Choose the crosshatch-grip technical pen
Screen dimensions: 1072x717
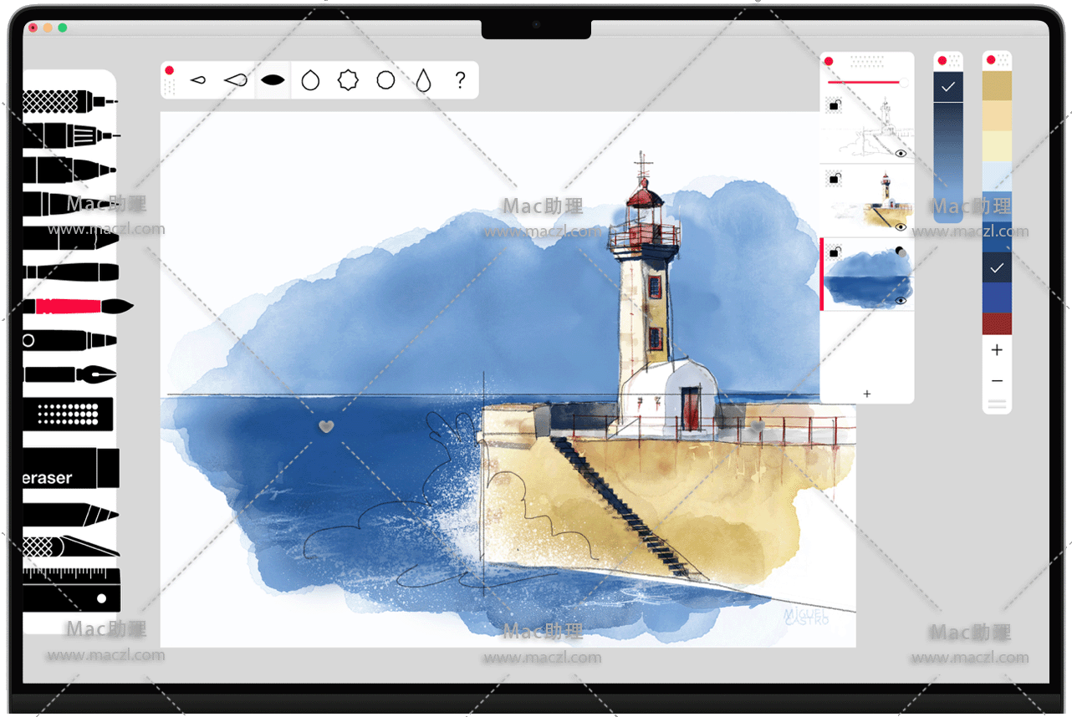point(67,102)
